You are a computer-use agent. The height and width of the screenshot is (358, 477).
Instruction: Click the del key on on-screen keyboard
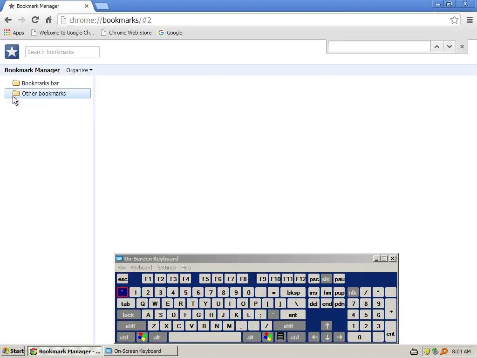(x=313, y=303)
